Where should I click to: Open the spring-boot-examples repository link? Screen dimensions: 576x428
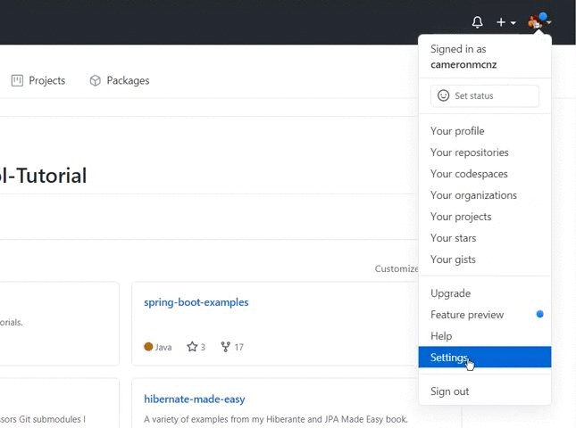coord(196,302)
